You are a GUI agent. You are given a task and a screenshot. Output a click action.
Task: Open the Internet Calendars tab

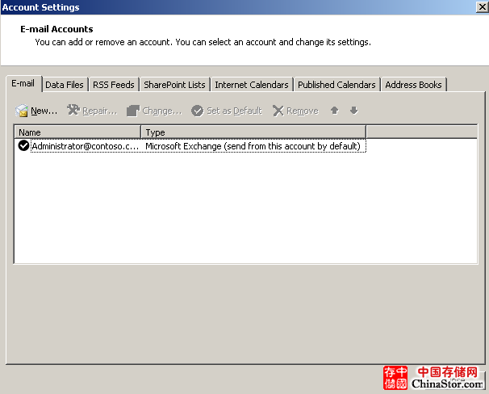(251, 85)
